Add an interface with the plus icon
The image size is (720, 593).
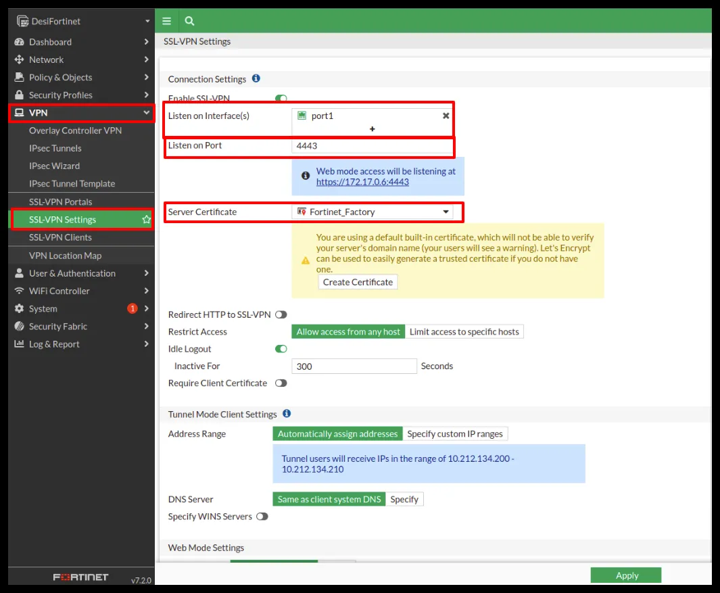[x=373, y=129]
